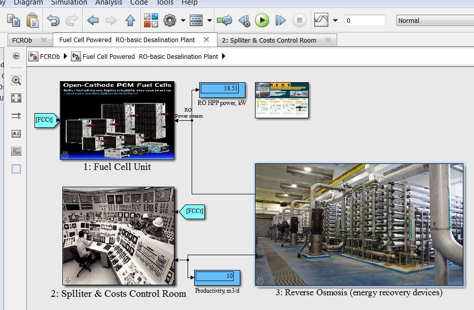Click the 'RO Power stream' signal label

[x=189, y=113]
